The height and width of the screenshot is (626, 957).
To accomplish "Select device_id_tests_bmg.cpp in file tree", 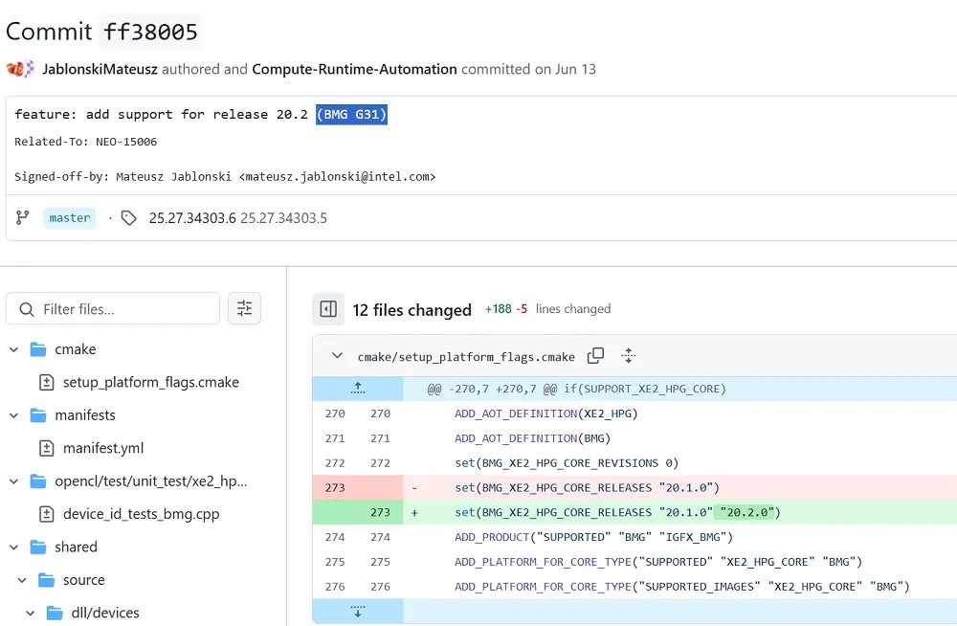I will tap(141, 514).
